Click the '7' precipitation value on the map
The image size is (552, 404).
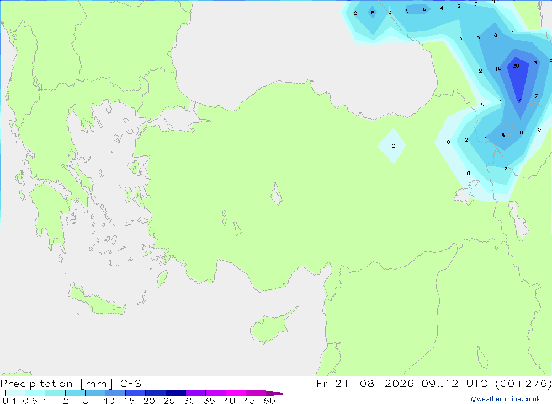pos(536,96)
